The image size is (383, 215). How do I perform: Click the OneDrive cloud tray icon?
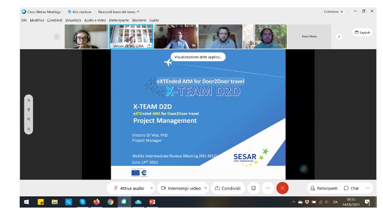(x=301, y=202)
